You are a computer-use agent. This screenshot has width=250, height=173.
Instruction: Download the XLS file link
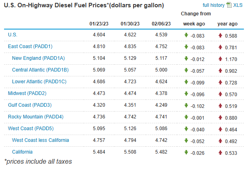[x=238, y=5]
